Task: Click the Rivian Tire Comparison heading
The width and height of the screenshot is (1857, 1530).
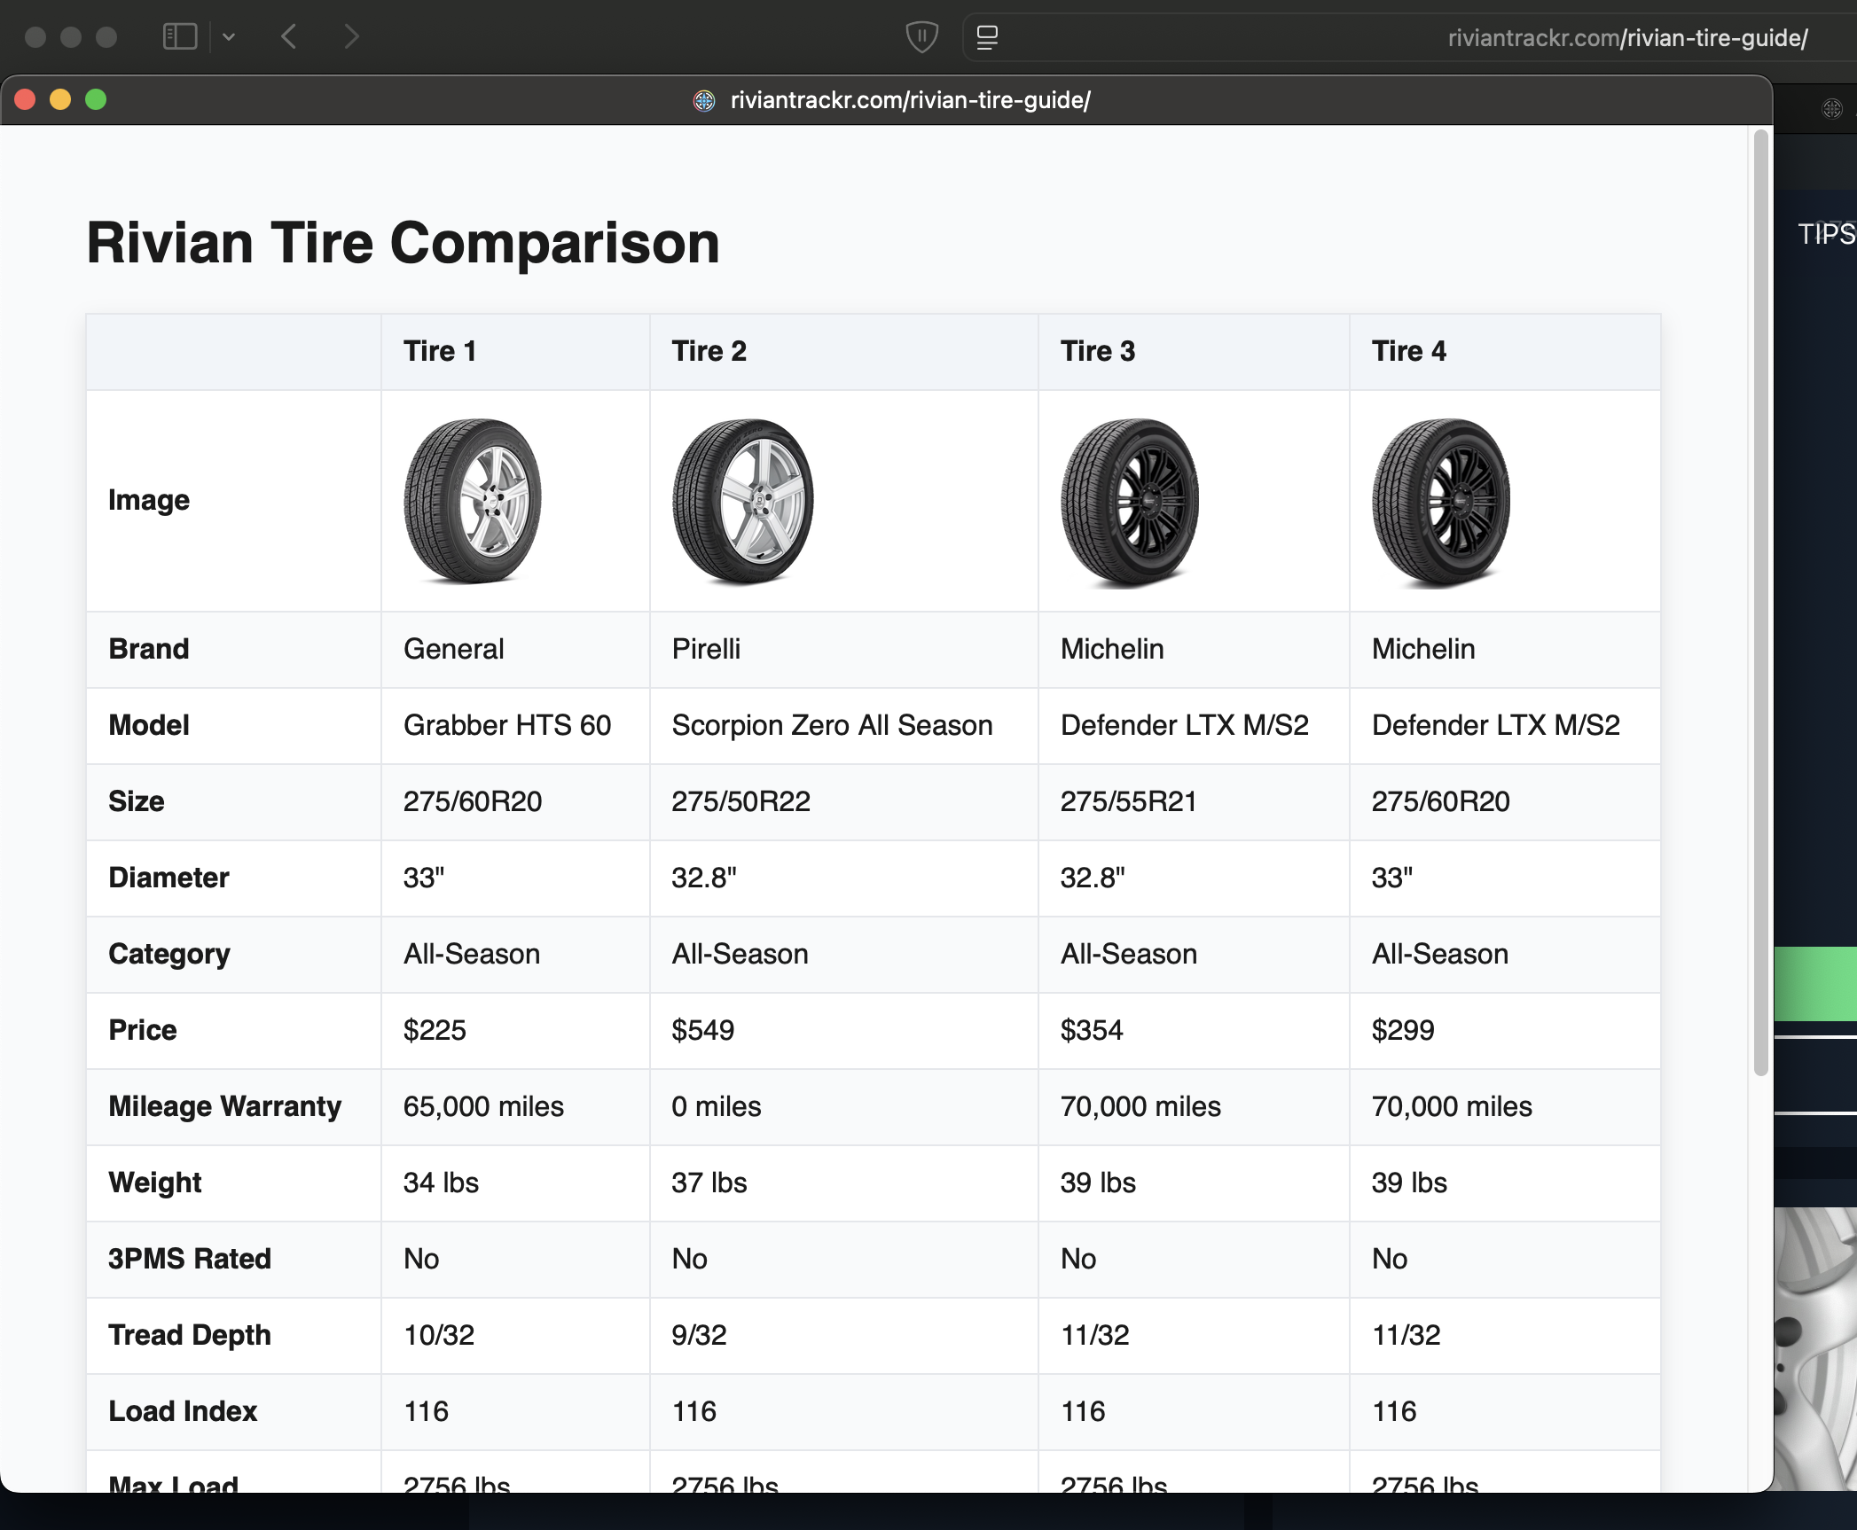Action: coord(404,243)
